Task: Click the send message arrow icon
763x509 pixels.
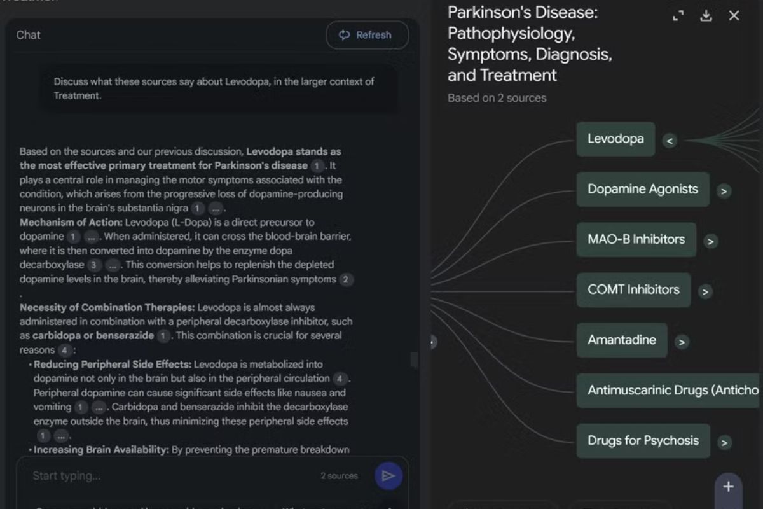Action: [x=388, y=476]
